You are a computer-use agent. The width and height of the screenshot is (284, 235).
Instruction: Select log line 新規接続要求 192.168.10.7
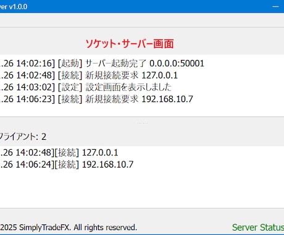[96, 99]
